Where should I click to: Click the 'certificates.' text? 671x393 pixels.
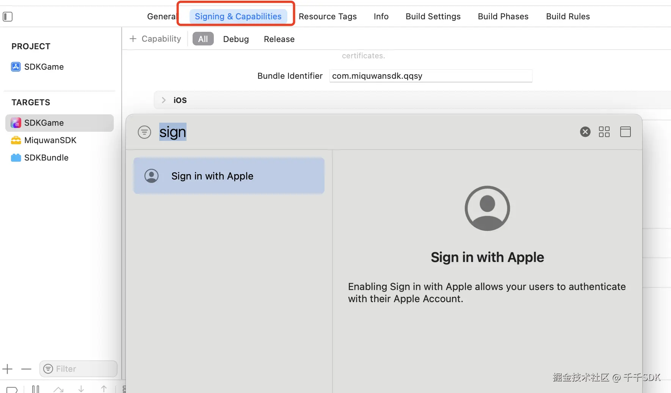coord(364,56)
